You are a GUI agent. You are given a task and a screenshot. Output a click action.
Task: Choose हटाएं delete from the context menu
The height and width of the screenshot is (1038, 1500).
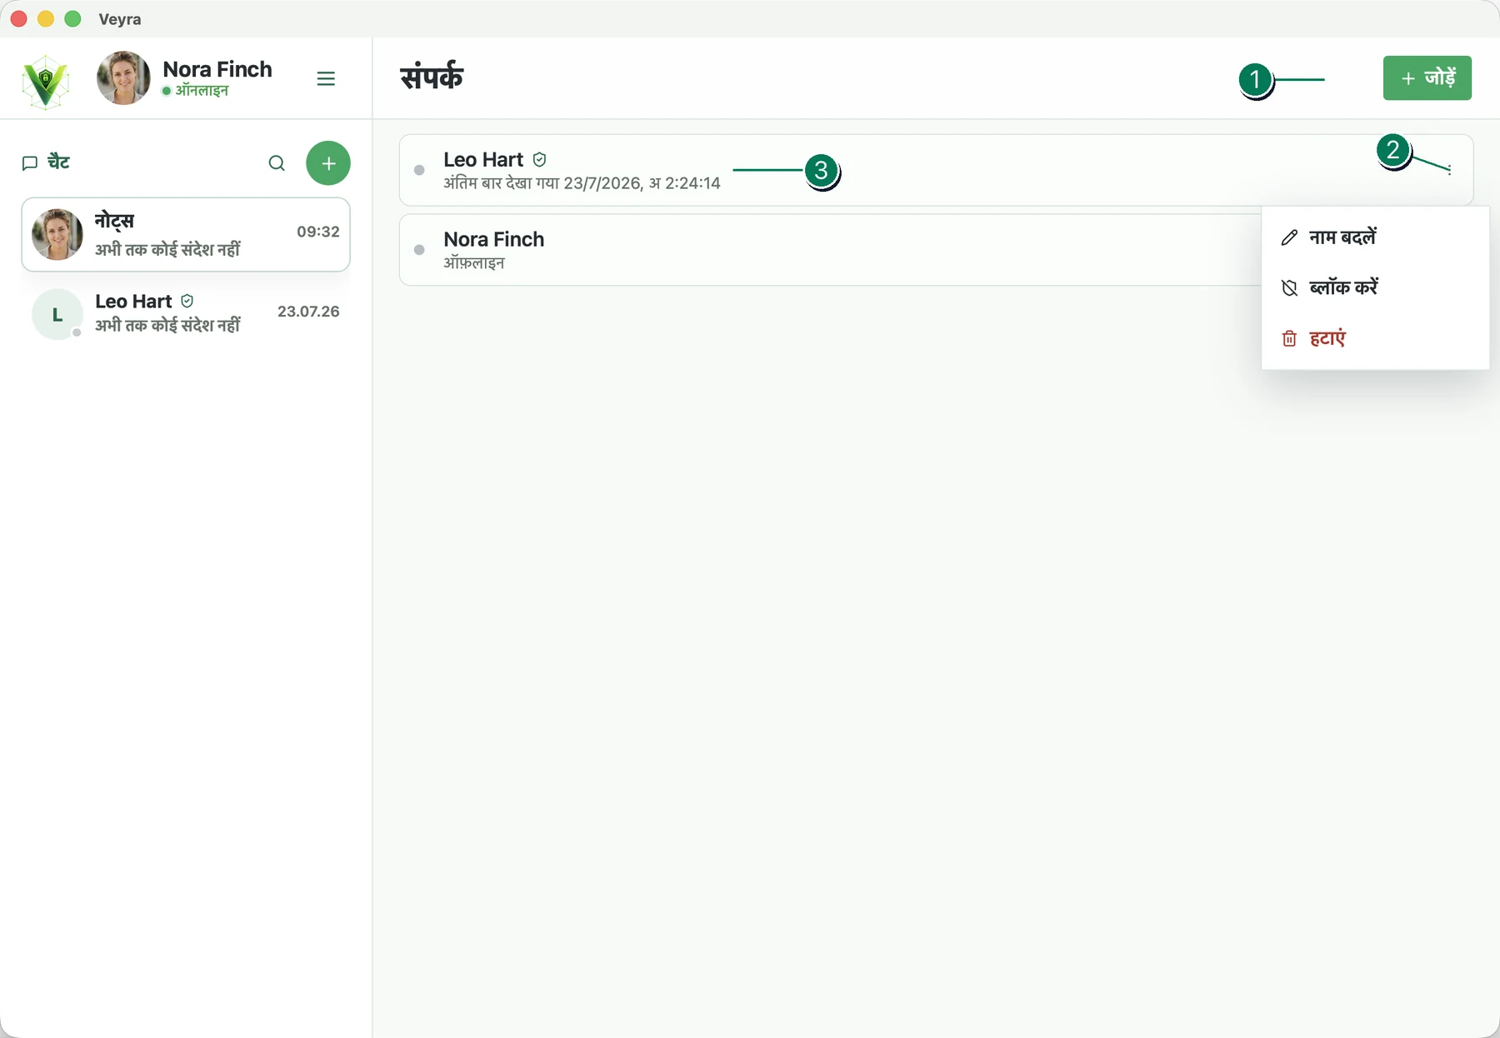point(1375,338)
